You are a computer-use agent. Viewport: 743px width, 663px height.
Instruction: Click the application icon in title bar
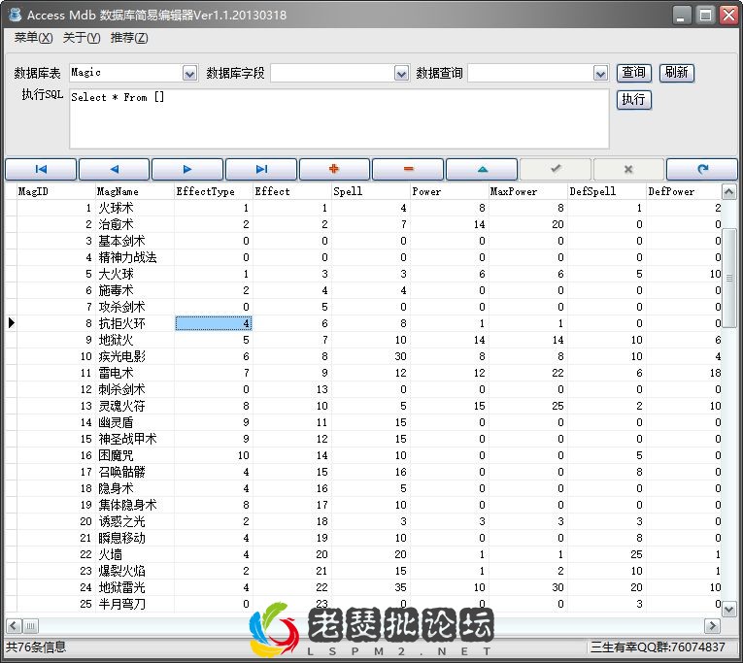click(x=16, y=15)
